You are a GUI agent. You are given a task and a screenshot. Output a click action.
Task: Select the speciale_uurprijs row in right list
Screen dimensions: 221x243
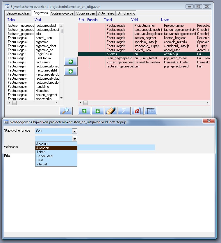(144, 42)
